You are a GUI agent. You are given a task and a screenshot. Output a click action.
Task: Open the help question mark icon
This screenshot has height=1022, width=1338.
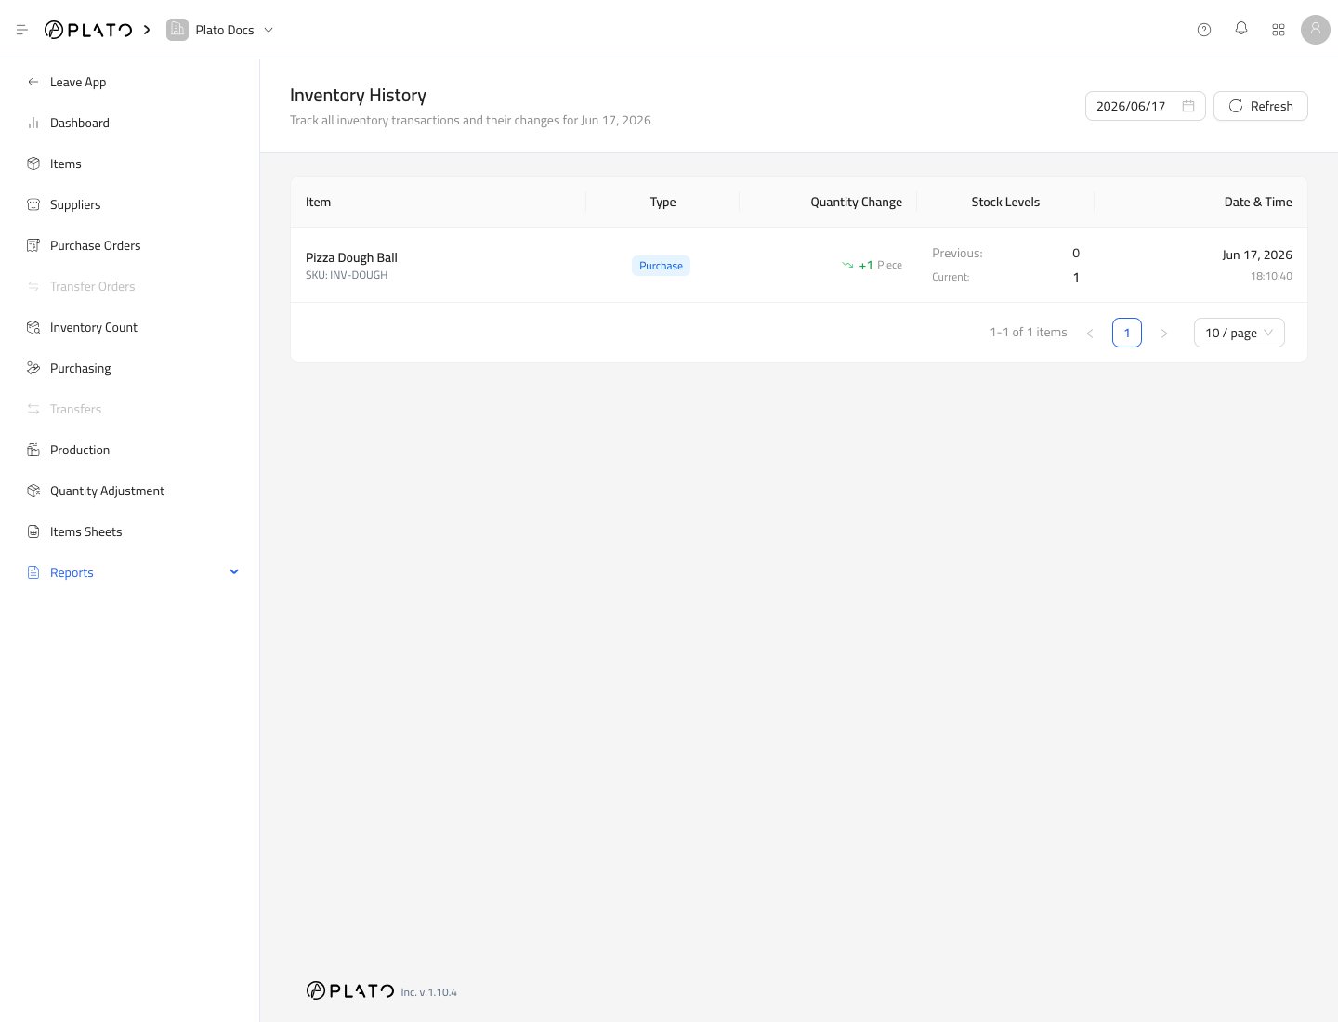coord(1204,30)
